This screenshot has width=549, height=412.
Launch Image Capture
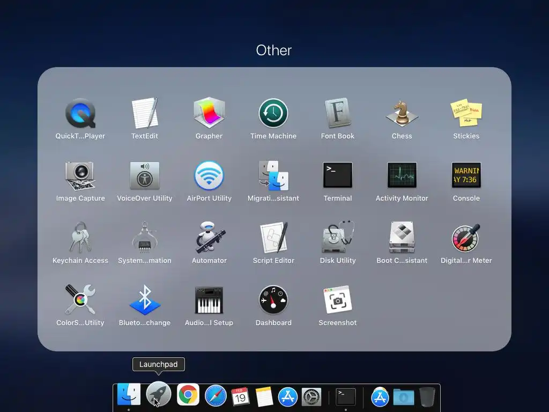click(80, 175)
